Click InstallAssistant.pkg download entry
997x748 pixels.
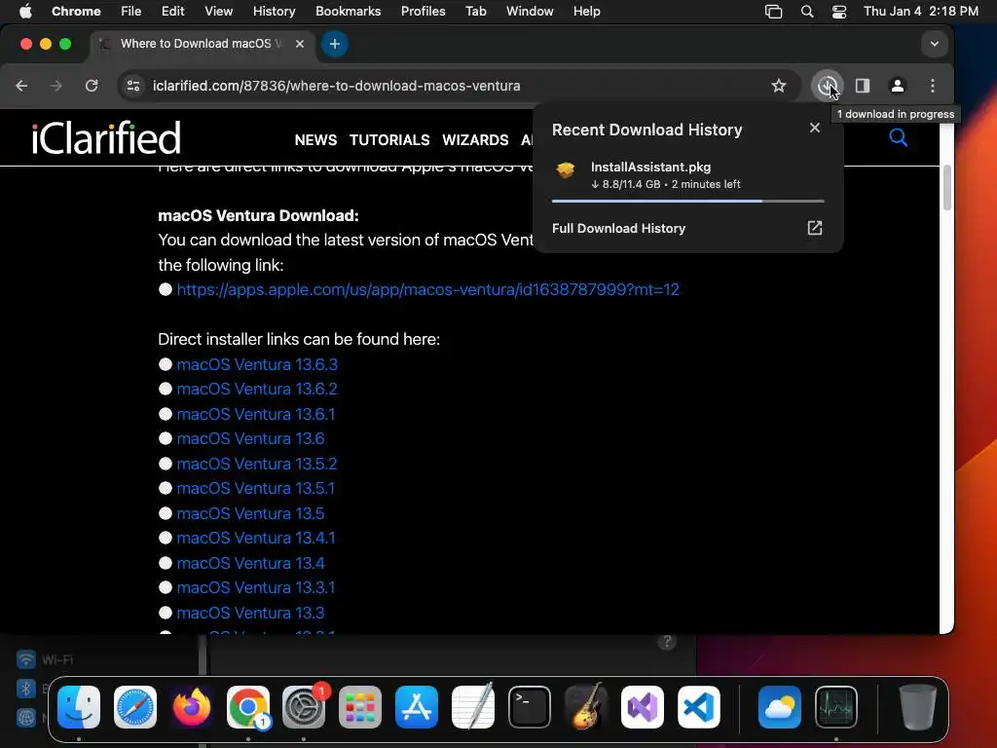688,175
